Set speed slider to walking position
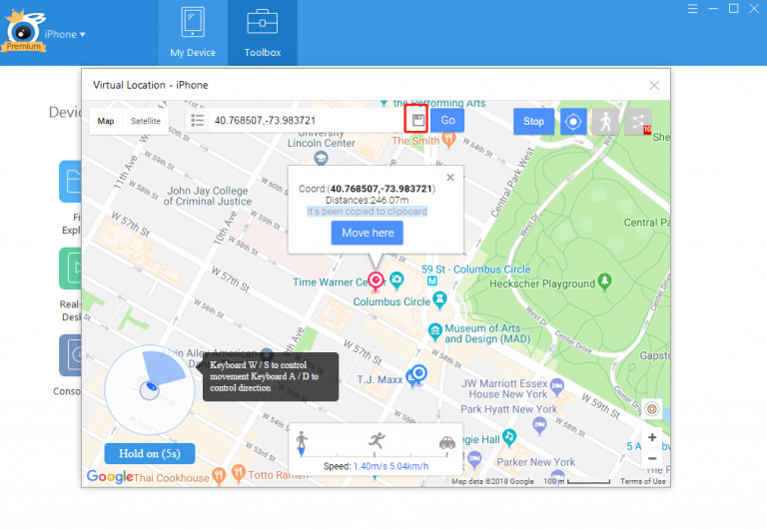This screenshot has height=530, width=767. click(x=303, y=440)
